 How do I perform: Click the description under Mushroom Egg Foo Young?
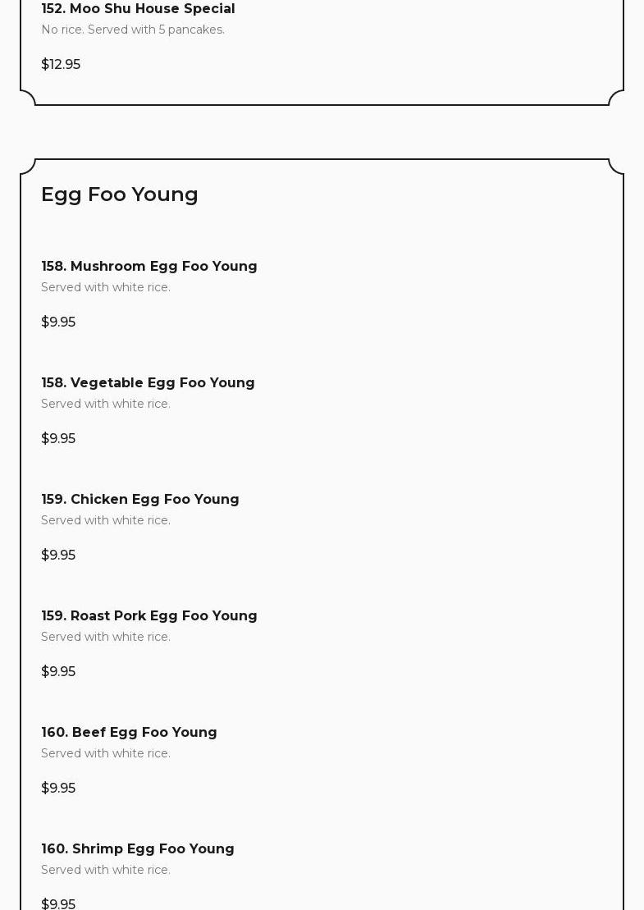click(x=106, y=287)
